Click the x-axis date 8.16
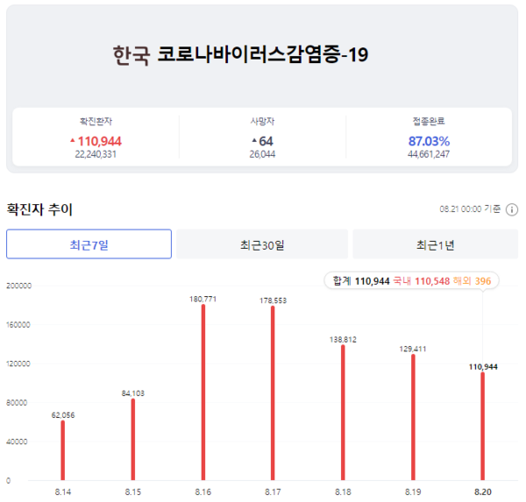526x502 pixels. click(x=203, y=492)
